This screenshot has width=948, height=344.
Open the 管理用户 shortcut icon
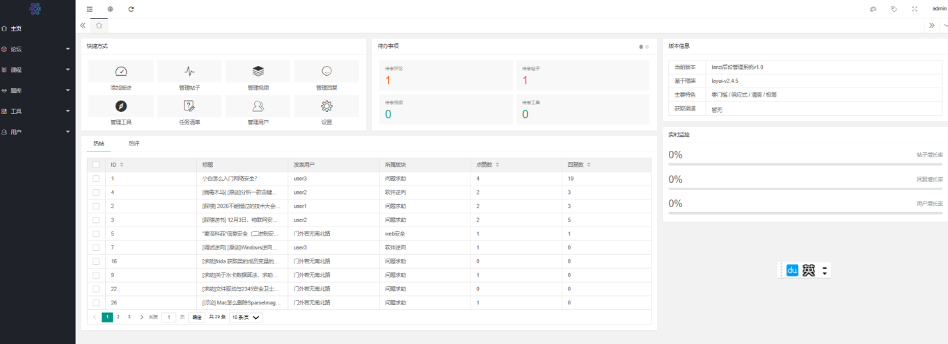pyautogui.click(x=258, y=106)
